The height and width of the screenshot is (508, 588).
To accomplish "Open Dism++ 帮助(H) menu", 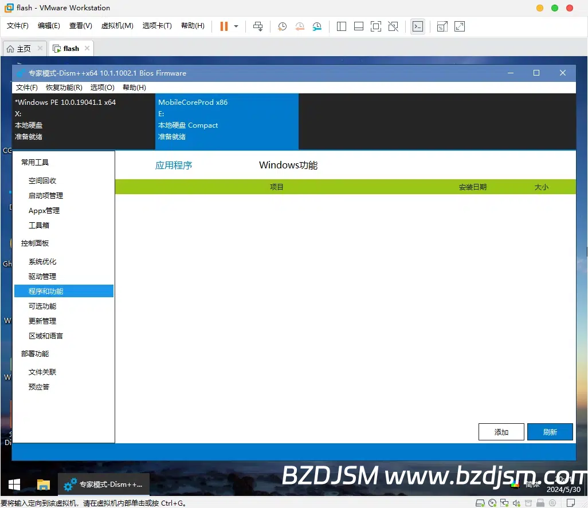I will (134, 87).
